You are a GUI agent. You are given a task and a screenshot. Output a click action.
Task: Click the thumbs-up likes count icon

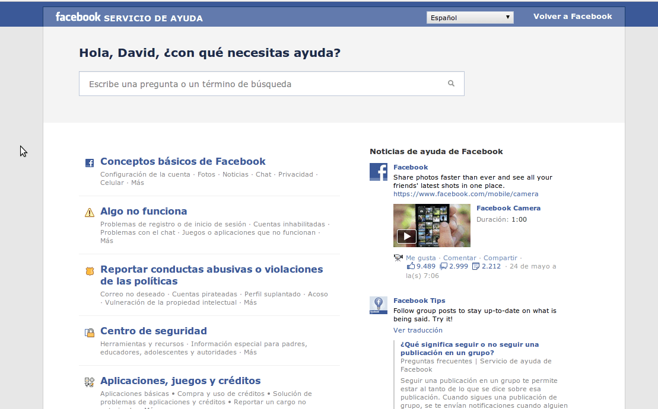coord(411,266)
